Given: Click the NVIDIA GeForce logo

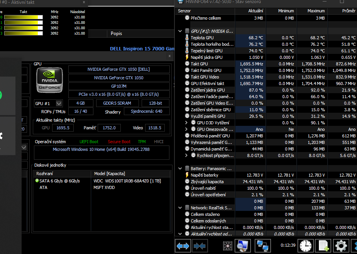Looking at the screenshot, I should (x=49, y=80).
